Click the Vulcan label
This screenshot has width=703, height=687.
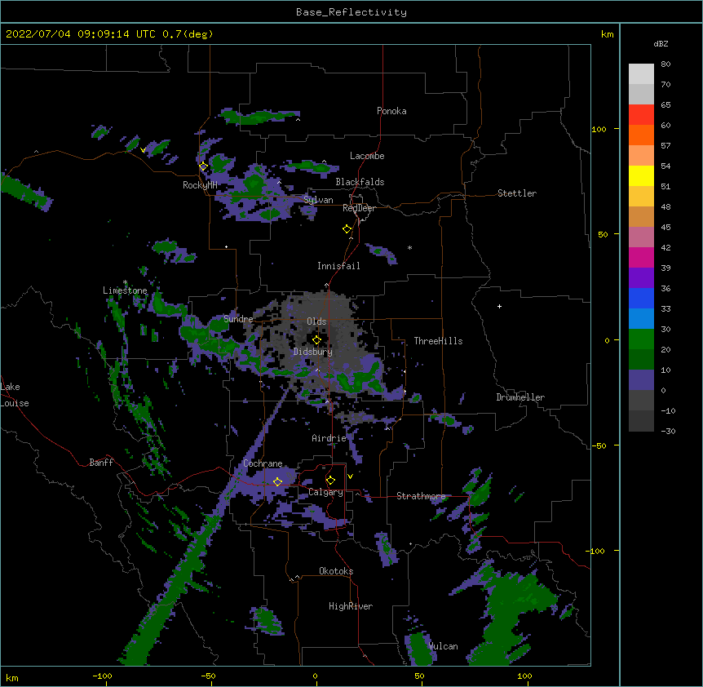tap(443, 646)
